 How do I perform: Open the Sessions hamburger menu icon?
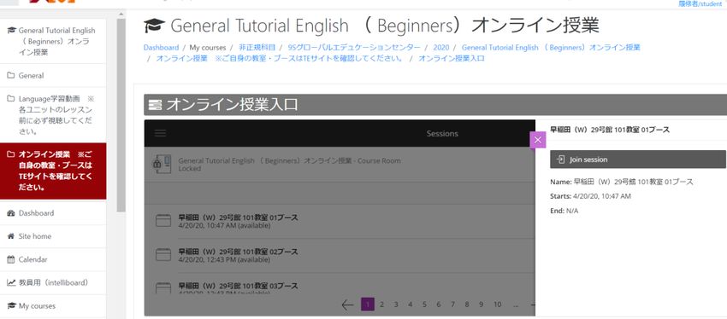click(161, 133)
